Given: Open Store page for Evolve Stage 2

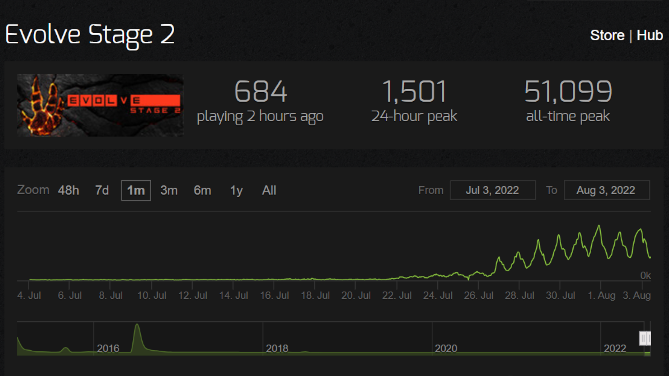Looking at the screenshot, I should [602, 34].
